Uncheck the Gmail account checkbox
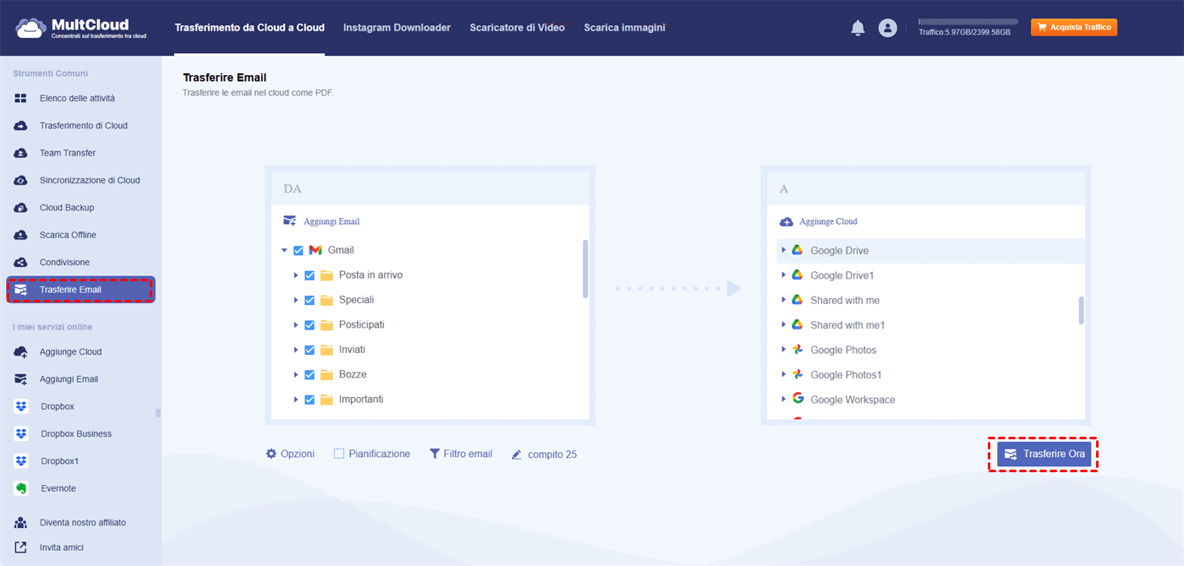 coord(298,250)
